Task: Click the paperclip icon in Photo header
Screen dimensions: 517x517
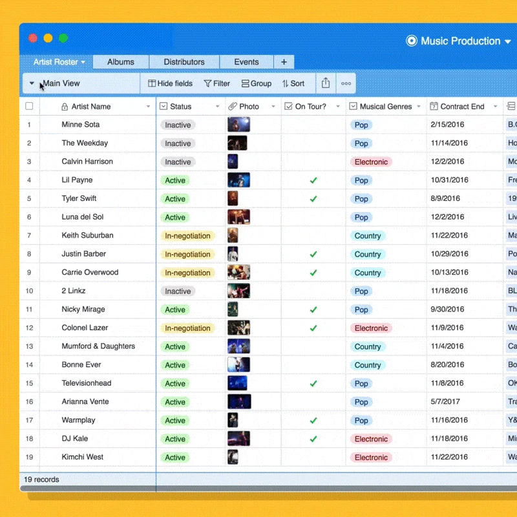Action: click(x=233, y=106)
